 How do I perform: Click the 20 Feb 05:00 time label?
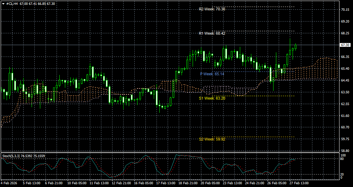(x=211, y=183)
